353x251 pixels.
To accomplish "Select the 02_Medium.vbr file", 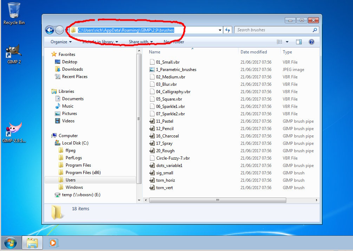I will [170, 77].
